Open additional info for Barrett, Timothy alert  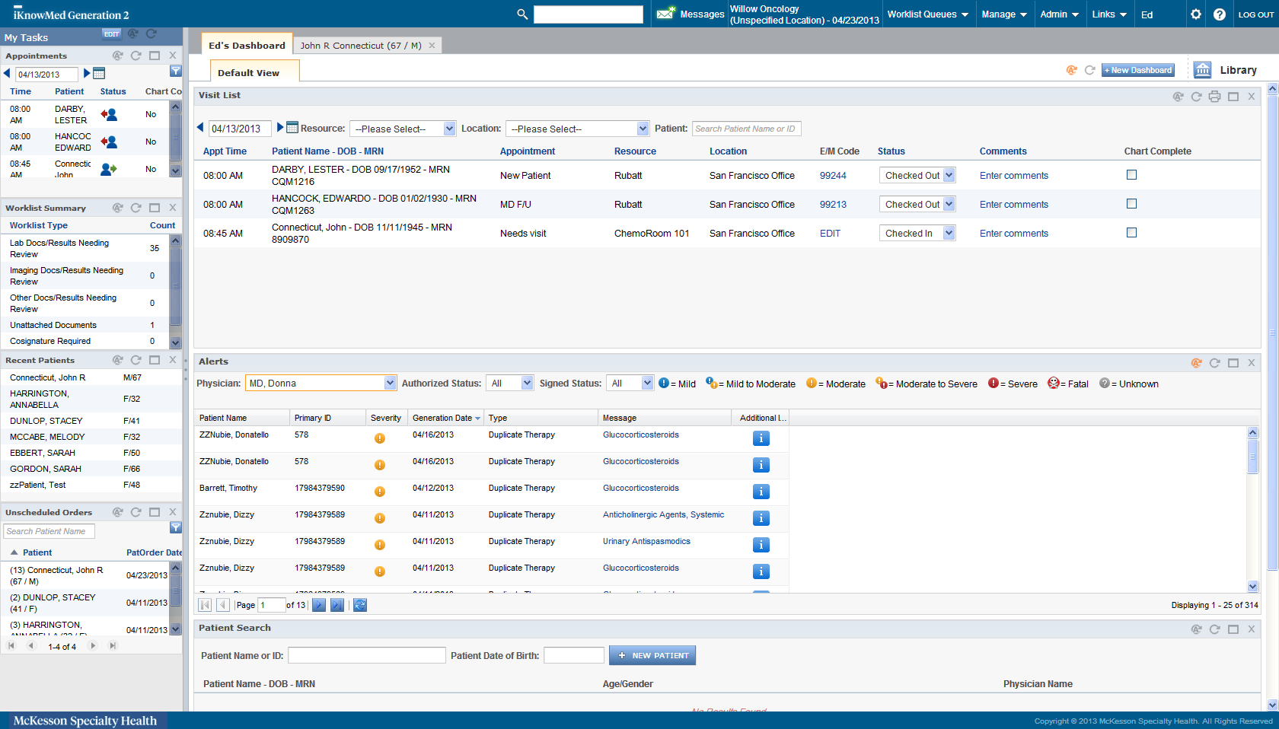pyautogui.click(x=761, y=492)
